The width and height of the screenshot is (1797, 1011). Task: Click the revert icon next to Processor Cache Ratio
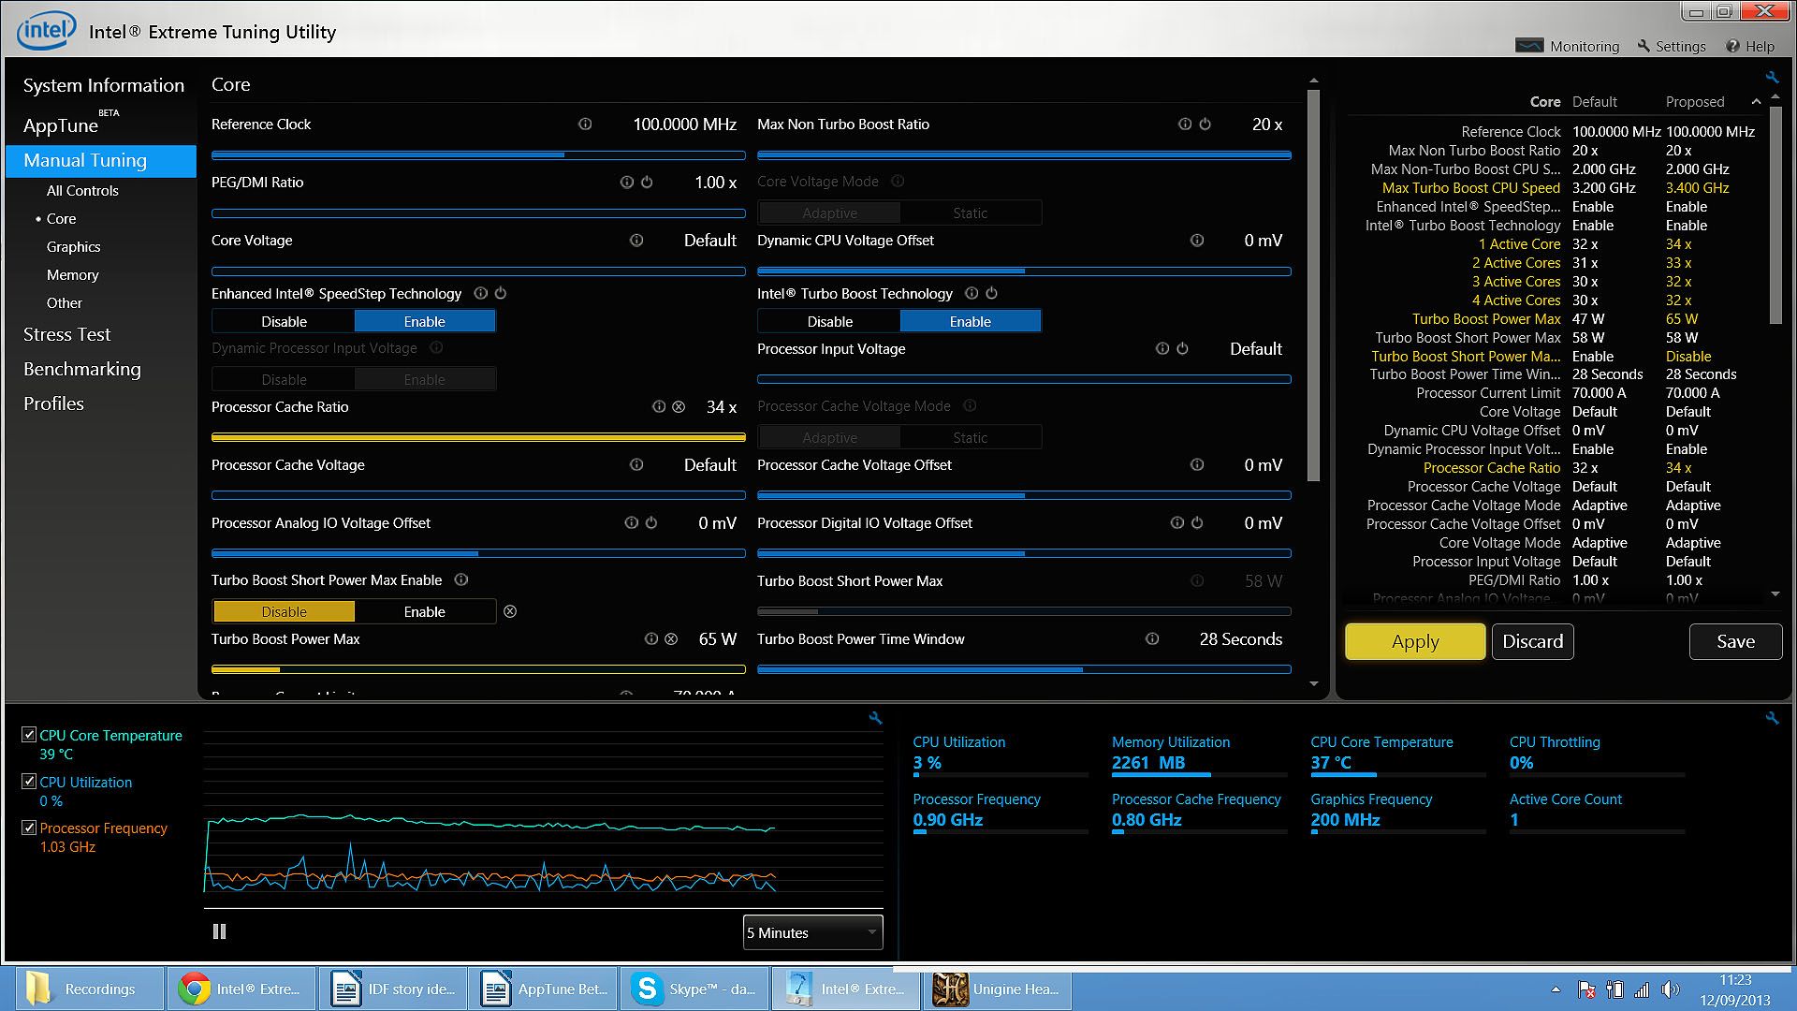tap(679, 407)
